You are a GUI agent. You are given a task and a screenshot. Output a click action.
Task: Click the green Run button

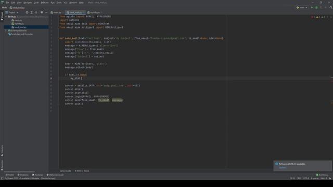(x=312, y=7)
